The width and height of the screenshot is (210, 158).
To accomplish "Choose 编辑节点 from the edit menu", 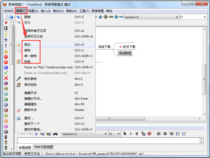I will 55,93.
